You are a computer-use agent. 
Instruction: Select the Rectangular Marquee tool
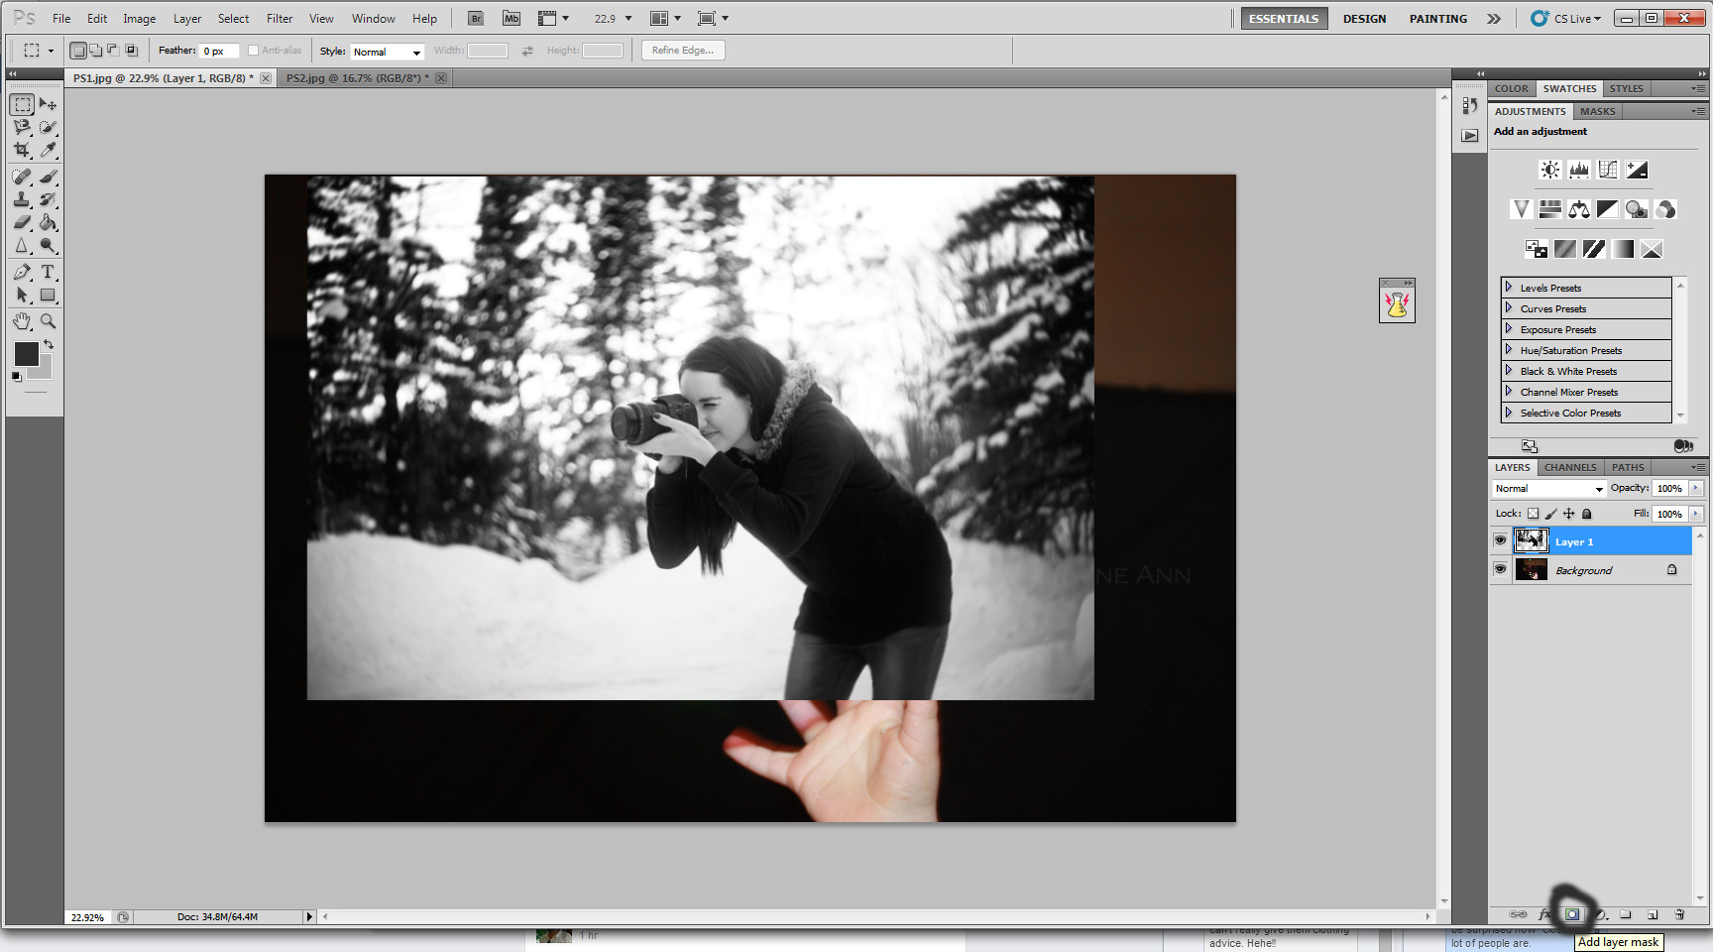pyautogui.click(x=22, y=104)
